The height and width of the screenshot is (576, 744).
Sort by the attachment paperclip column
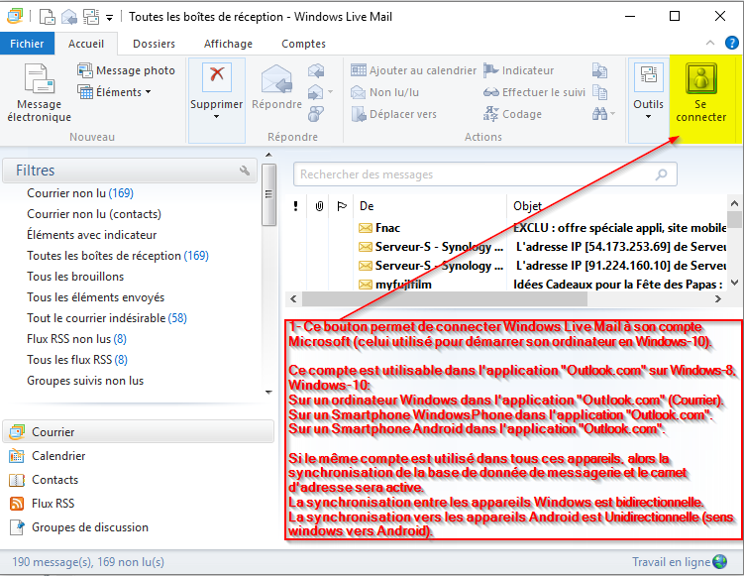click(319, 206)
